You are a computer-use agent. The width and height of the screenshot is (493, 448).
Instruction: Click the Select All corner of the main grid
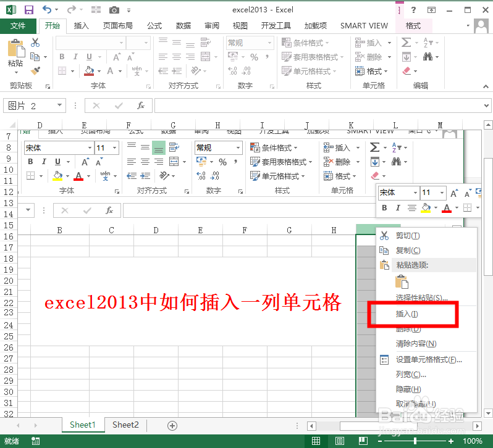click(11, 125)
